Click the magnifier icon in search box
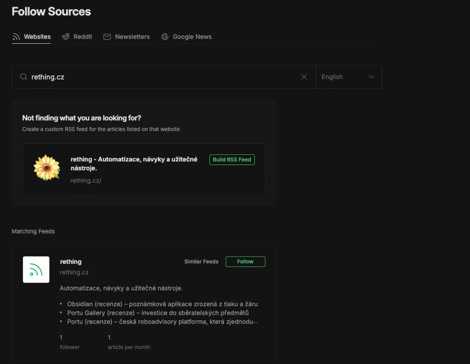Viewport: 470px width, 364px height. point(23,77)
